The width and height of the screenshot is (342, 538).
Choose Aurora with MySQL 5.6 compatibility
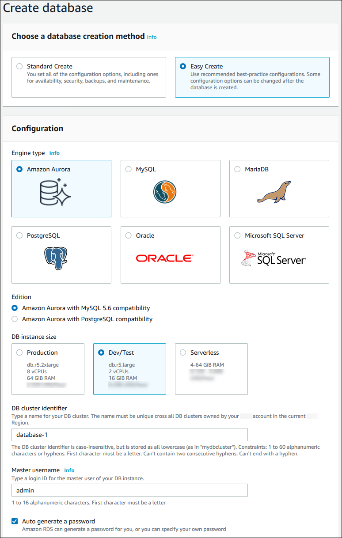coord(15,308)
